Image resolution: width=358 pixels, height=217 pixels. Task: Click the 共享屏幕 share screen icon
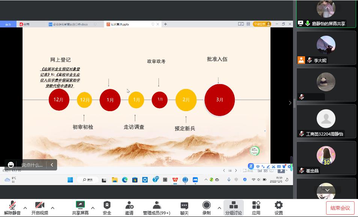[80, 208]
